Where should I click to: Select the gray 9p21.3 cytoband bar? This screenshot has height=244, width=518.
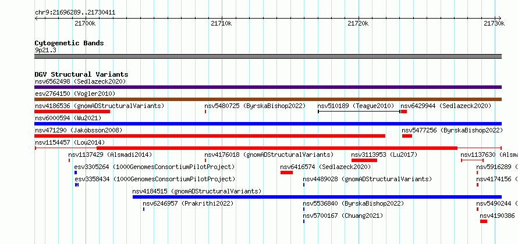(268, 56)
